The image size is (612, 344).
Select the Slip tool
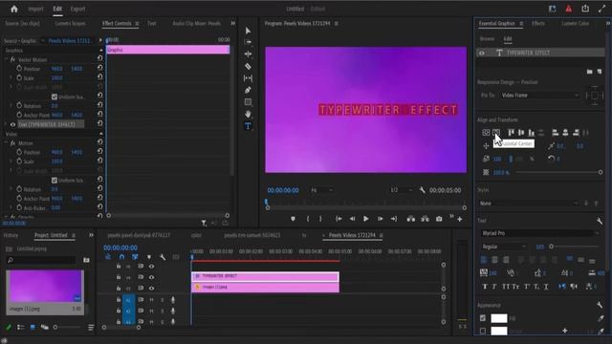point(248,78)
